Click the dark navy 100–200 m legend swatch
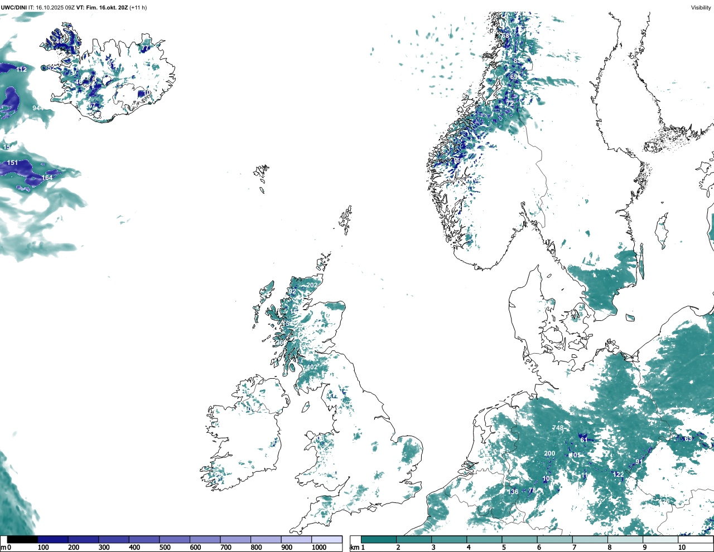The height and width of the screenshot is (552, 714). (53, 539)
